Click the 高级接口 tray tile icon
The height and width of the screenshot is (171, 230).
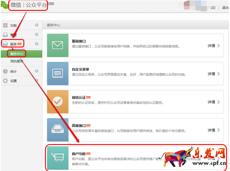[58, 130]
